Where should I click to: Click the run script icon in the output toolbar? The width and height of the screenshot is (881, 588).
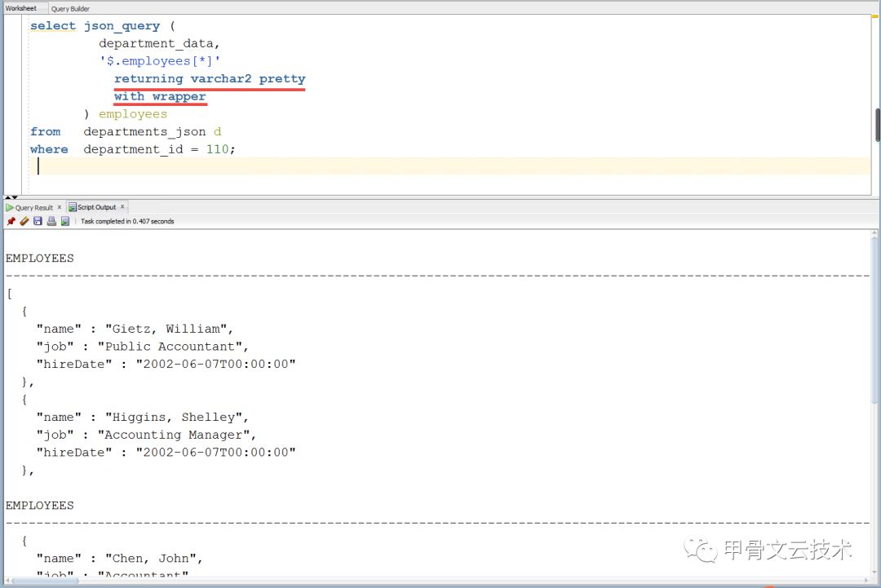click(65, 221)
